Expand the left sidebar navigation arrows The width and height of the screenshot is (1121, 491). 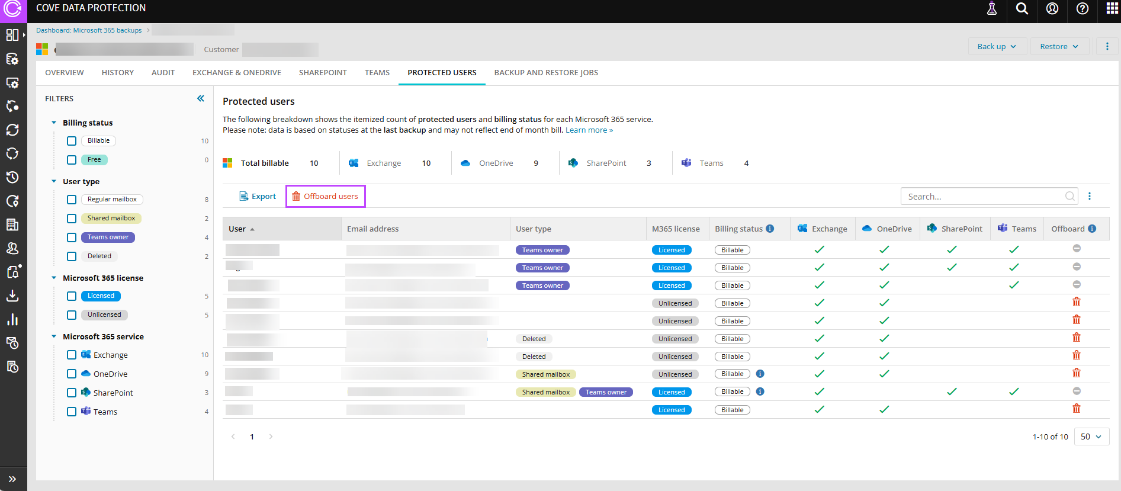click(x=12, y=479)
